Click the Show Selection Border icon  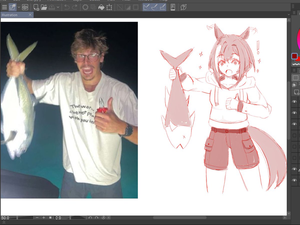[x=135, y=7]
